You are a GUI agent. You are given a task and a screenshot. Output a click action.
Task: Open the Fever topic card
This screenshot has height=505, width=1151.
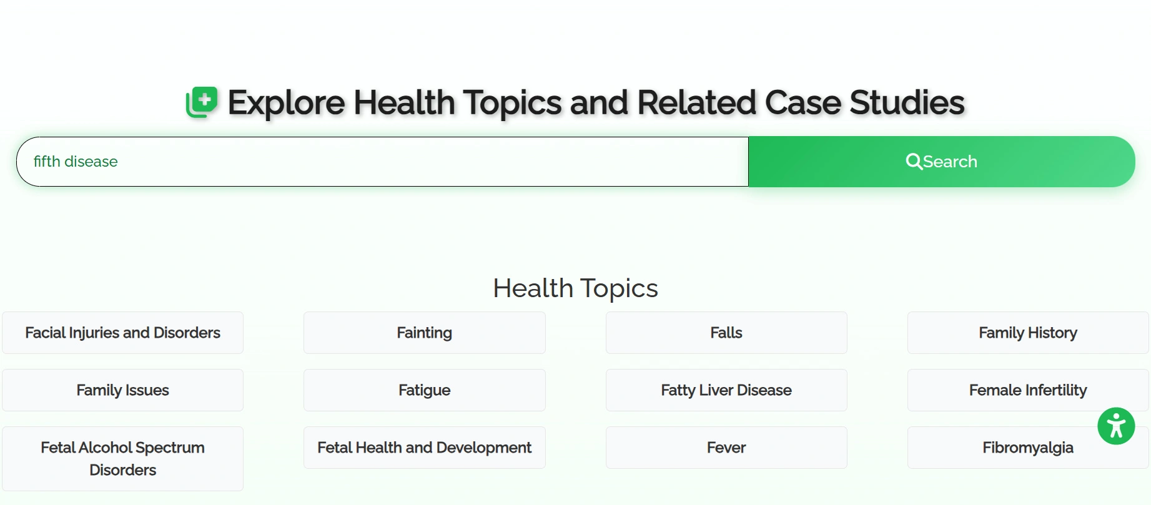pyautogui.click(x=726, y=448)
